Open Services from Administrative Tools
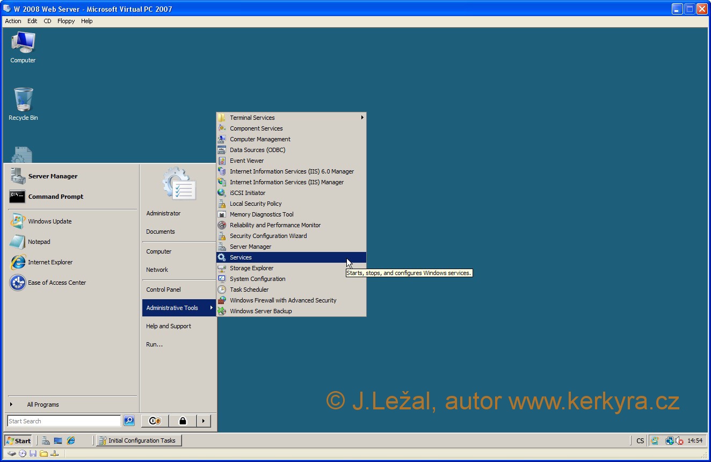This screenshot has height=462, width=711. tap(241, 257)
